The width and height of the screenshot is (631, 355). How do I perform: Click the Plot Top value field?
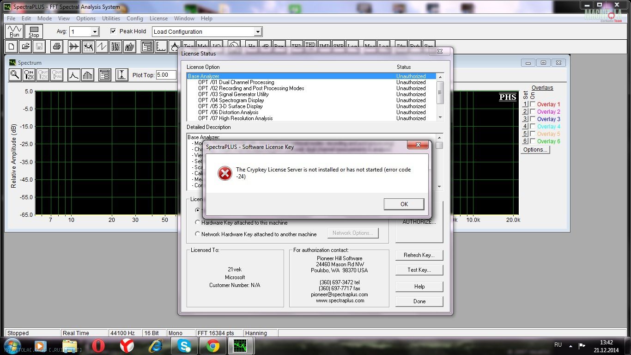click(x=166, y=75)
